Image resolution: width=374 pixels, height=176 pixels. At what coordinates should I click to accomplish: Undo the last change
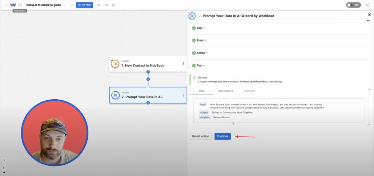coord(99,5)
